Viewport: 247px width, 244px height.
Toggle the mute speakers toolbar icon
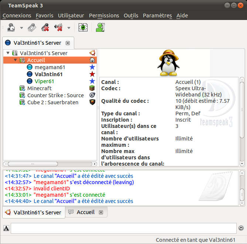58,27
